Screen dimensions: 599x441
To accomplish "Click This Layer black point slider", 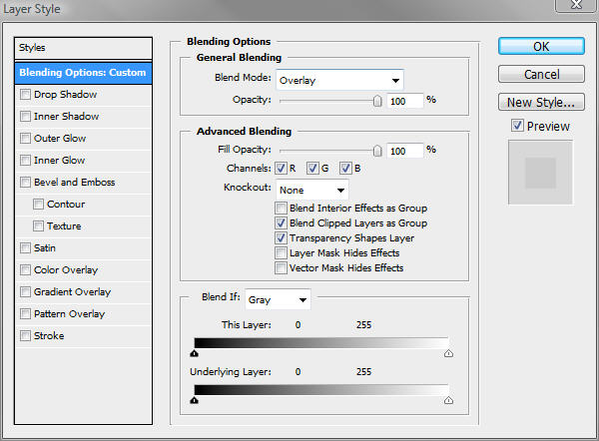I will [194, 353].
